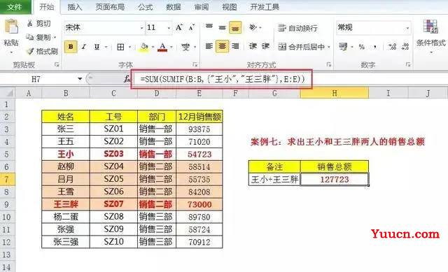The width and height of the screenshot is (448, 272).
Task: Switch to Formulas (公式) tab
Action: point(146,7)
